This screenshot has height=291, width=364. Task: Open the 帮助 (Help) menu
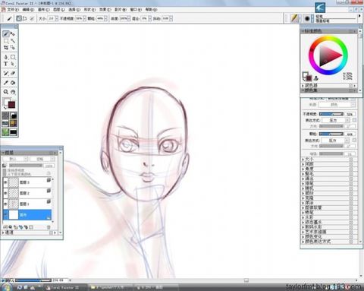151,10
